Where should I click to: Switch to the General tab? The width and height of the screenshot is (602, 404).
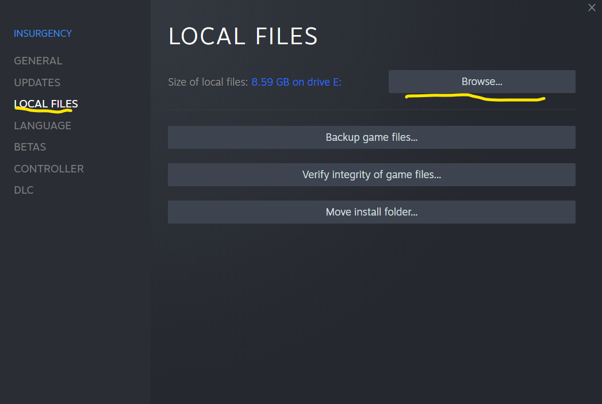[x=38, y=60]
